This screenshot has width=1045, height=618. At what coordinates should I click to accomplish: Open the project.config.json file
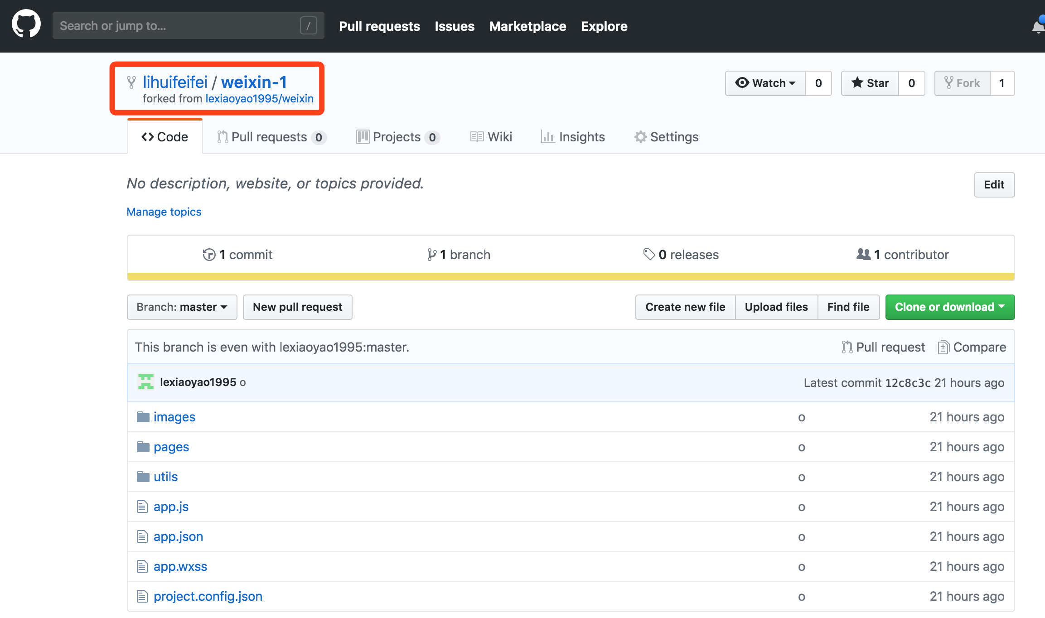pos(208,596)
